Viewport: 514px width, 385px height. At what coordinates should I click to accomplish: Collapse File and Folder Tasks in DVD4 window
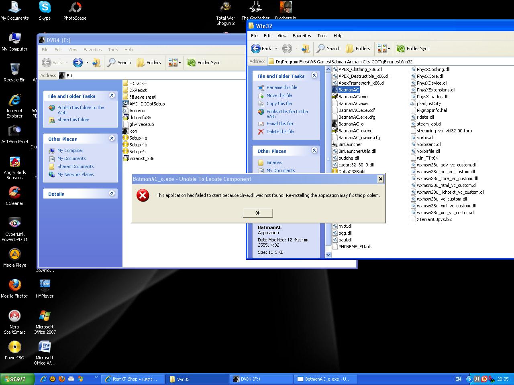112,95
